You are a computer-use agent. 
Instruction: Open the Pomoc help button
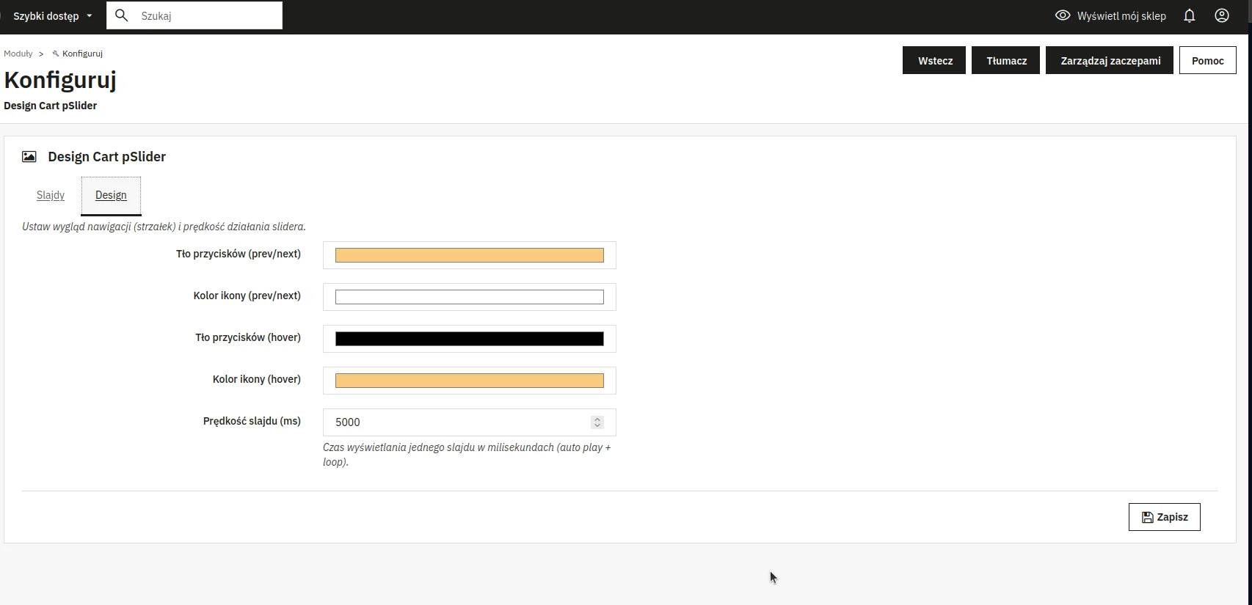(x=1207, y=61)
